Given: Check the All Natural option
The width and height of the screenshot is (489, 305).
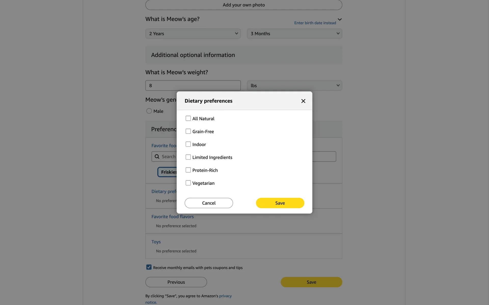Looking at the screenshot, I should (x=188, y=118).
